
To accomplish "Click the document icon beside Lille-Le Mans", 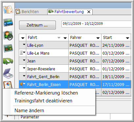I will 21,53.
